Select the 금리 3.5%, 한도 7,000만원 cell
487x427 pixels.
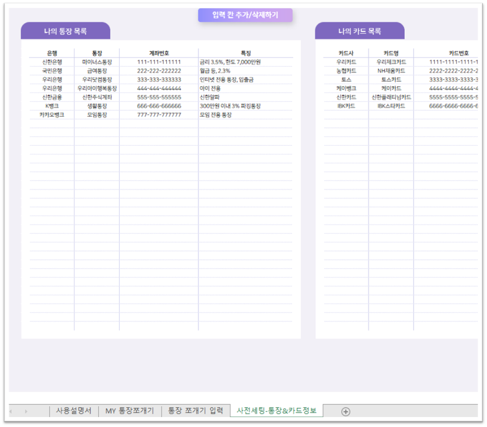246,62
